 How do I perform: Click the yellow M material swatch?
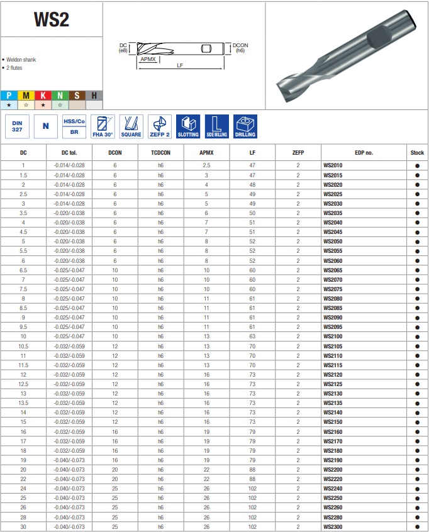(x=26, y=96)
